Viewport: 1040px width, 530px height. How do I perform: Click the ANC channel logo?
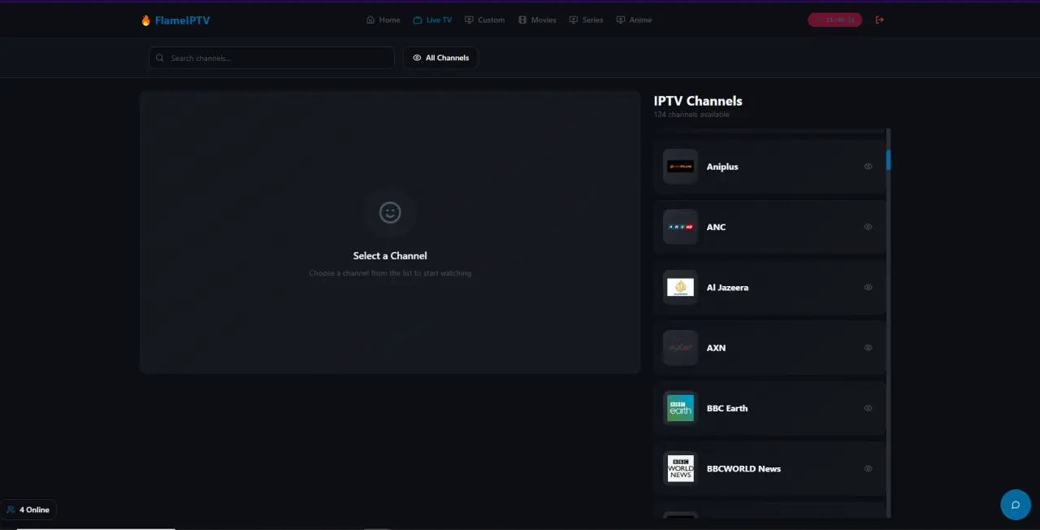click(680, 227)
